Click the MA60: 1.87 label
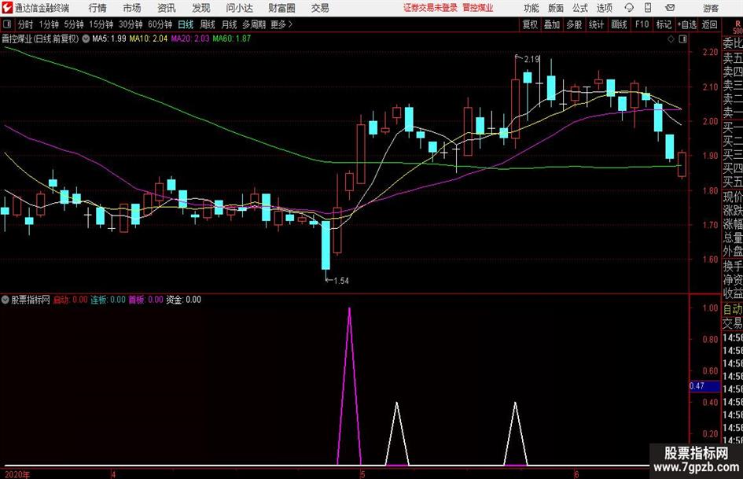The image size is (743, 479). click(232, 39)
